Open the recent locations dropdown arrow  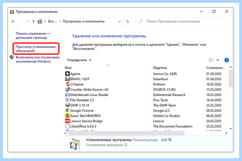pos(28,21)
